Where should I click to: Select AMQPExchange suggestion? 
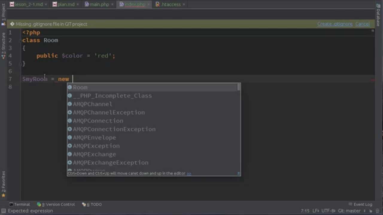152,154
